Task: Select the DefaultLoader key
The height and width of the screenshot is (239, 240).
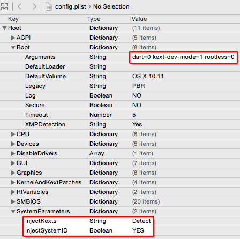Action: coord(45,66)
